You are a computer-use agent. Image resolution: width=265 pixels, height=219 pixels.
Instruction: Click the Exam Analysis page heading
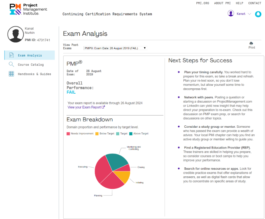pyautogui.click(x=85, y=34)
